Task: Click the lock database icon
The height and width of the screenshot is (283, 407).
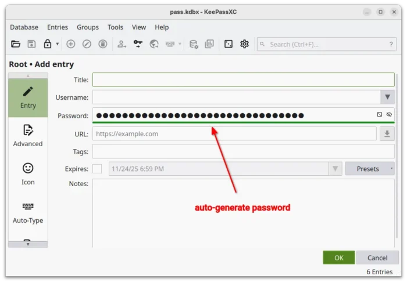Action: click(48, 44)
